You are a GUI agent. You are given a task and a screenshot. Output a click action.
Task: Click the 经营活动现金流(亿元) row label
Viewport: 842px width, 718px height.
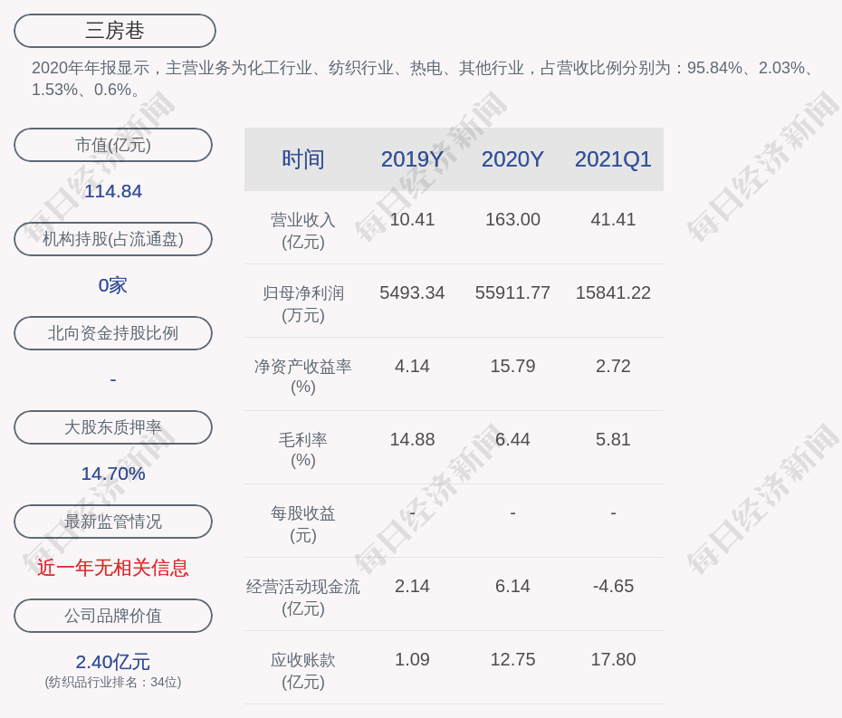point(303,598)
